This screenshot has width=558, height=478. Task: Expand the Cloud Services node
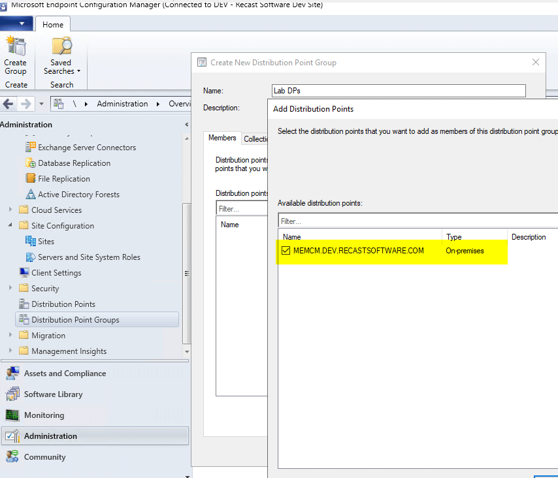pyautogui.click(x=11, y=210)
